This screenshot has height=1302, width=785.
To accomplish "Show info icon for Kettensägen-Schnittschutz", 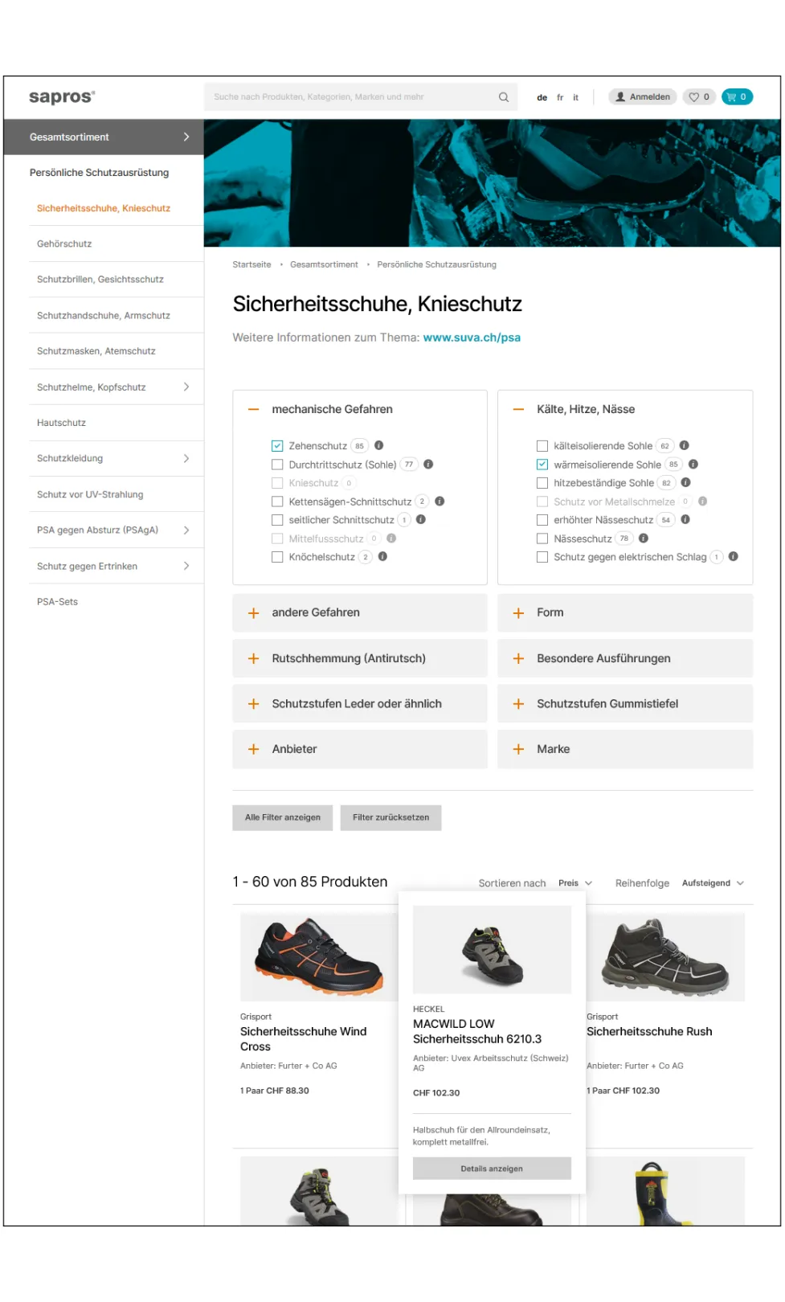I will pyautogui.click(x=440, y=502).
